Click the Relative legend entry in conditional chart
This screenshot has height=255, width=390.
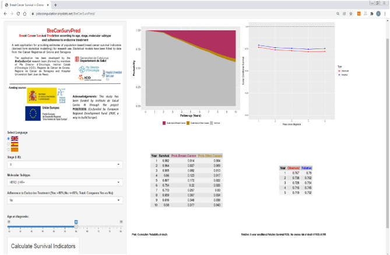(x=343, y=75)
